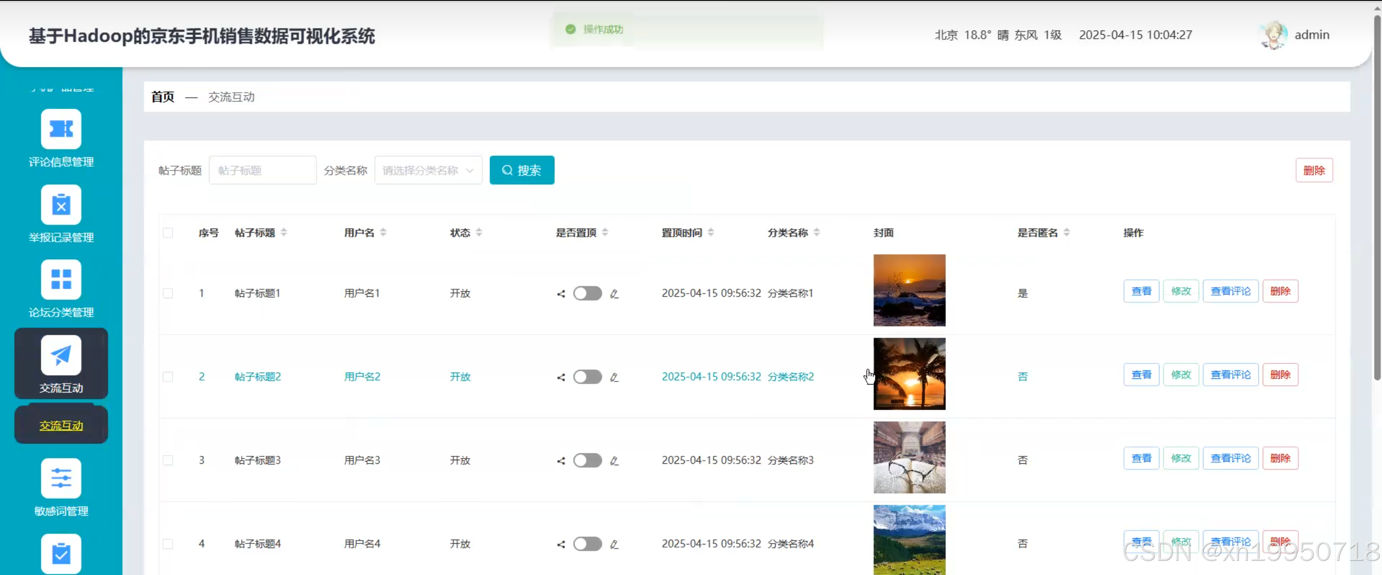1382x575 pixels.
Task: Open the 论坛分类管理 grid icon
Action: [x=61, y=280]
